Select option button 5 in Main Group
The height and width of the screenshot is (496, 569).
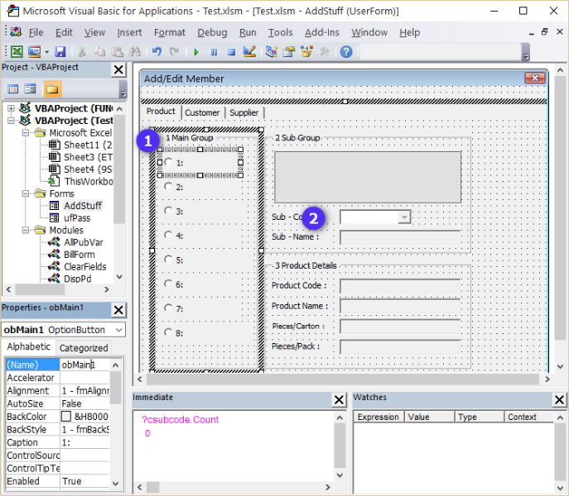169,260
